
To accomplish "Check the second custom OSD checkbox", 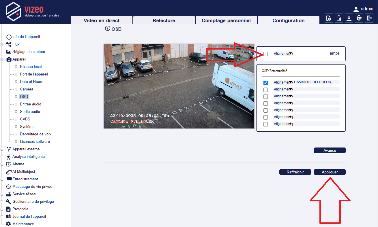I will pos(266,90).
